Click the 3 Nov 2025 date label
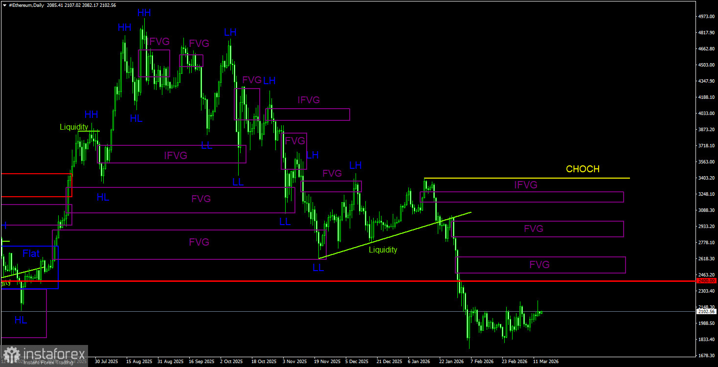The height and width of the screenshot is (367, 718). point(294,362)
